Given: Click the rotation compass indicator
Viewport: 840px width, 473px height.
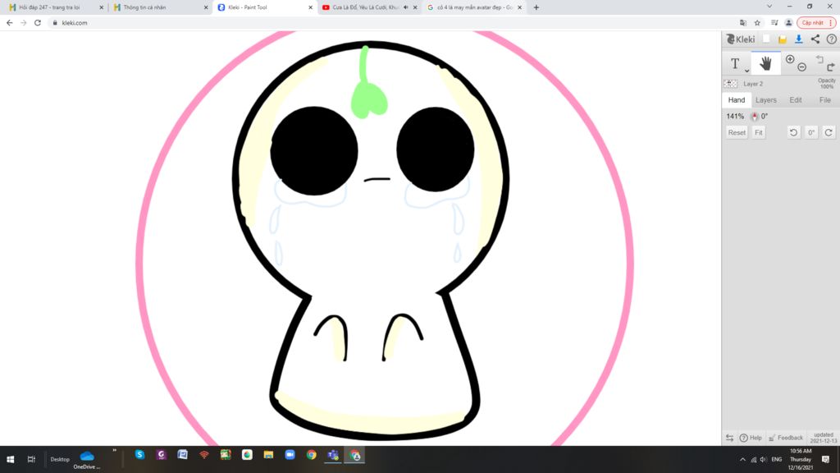Looking at the screenshot, I should pyautogui.click(x=755, y=116).
